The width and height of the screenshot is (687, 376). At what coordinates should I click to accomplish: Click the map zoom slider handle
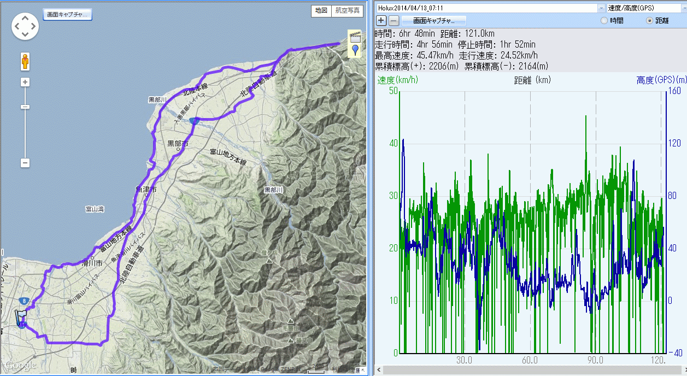(x=25, y=107)
